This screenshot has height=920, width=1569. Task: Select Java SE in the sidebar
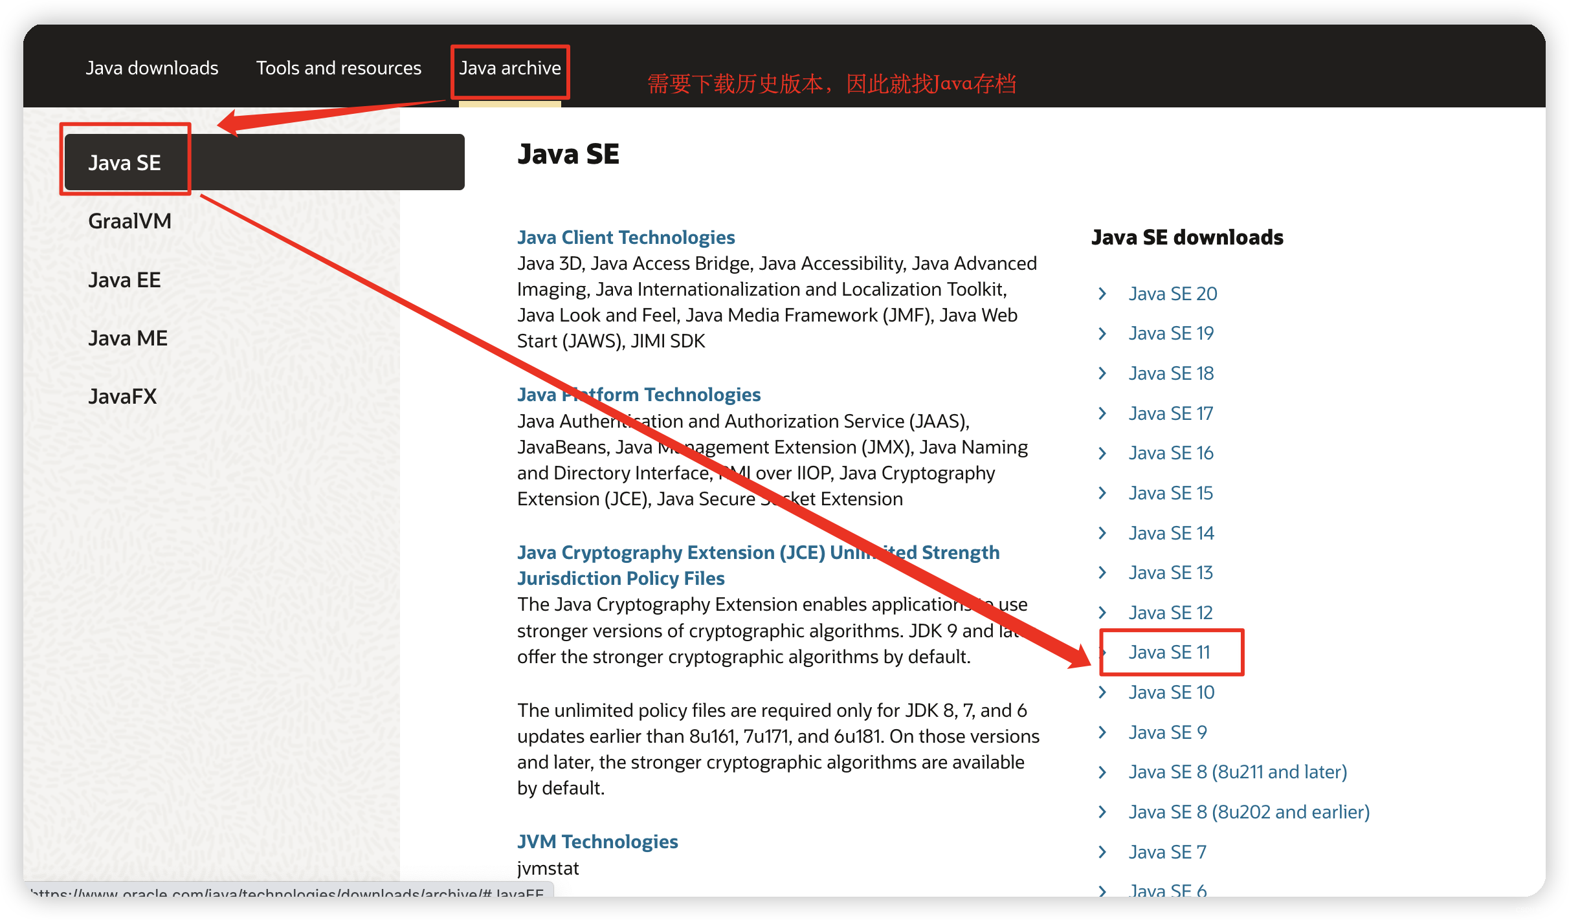[x=264, y=162]
